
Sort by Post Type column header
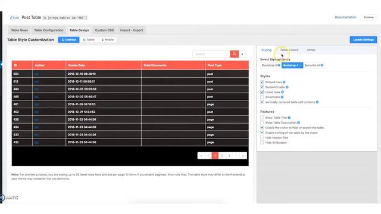227,65
